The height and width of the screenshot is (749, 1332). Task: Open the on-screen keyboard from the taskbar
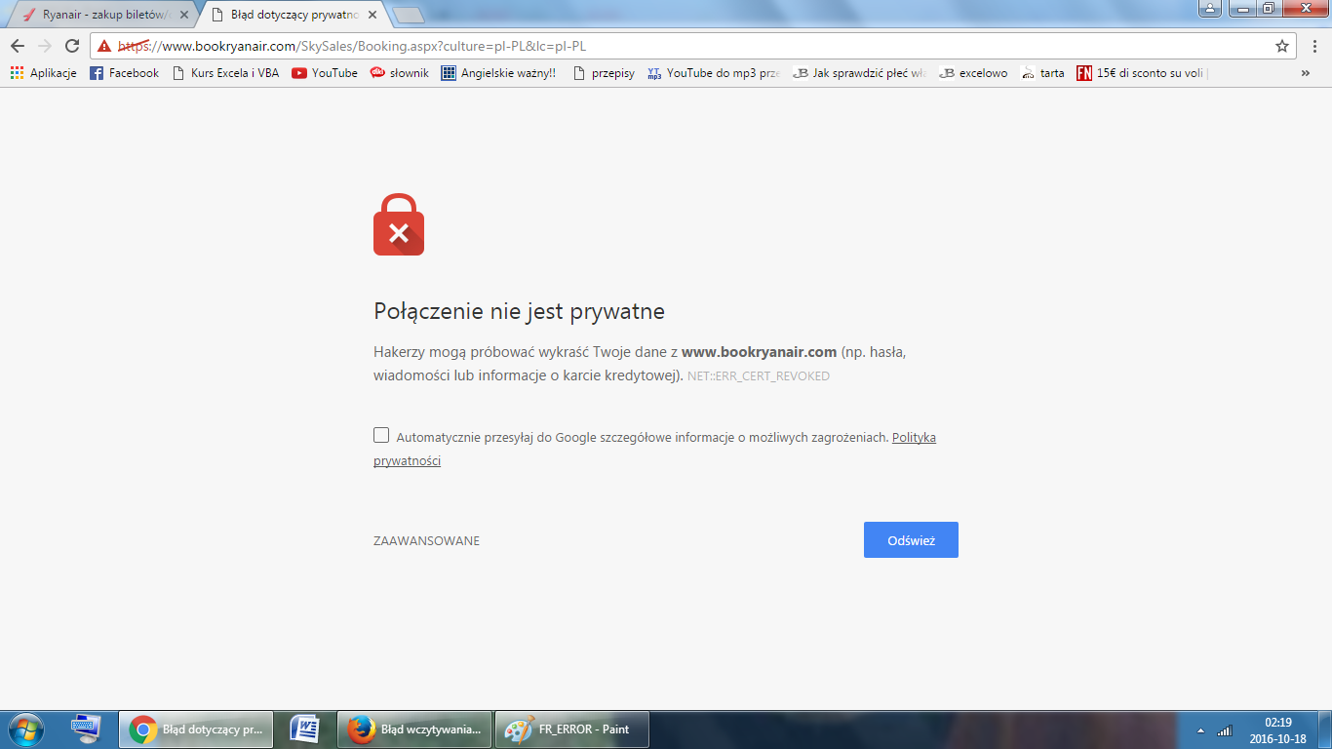point(86,729)
